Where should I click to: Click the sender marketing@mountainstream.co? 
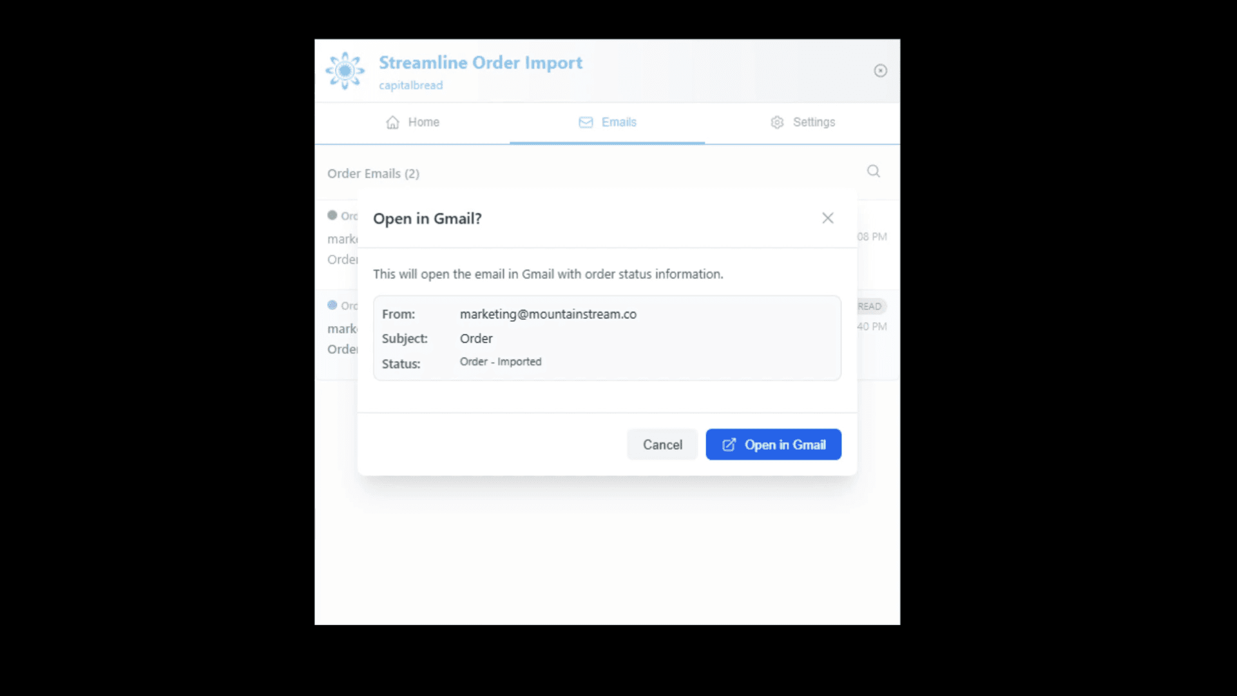click(548, 314)
